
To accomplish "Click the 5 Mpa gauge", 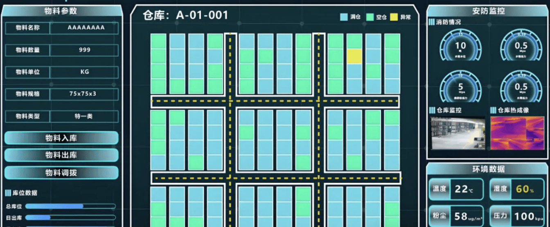I will click(460, 87).
